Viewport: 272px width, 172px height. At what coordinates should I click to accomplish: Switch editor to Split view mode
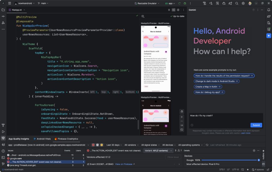click(x=174, y=10)
